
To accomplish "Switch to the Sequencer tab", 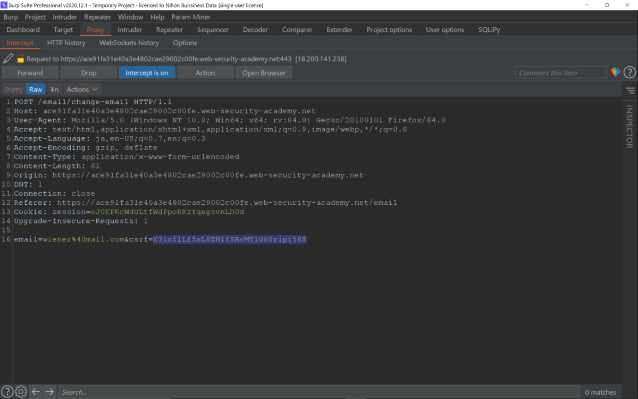I will (x=213, y=30).
